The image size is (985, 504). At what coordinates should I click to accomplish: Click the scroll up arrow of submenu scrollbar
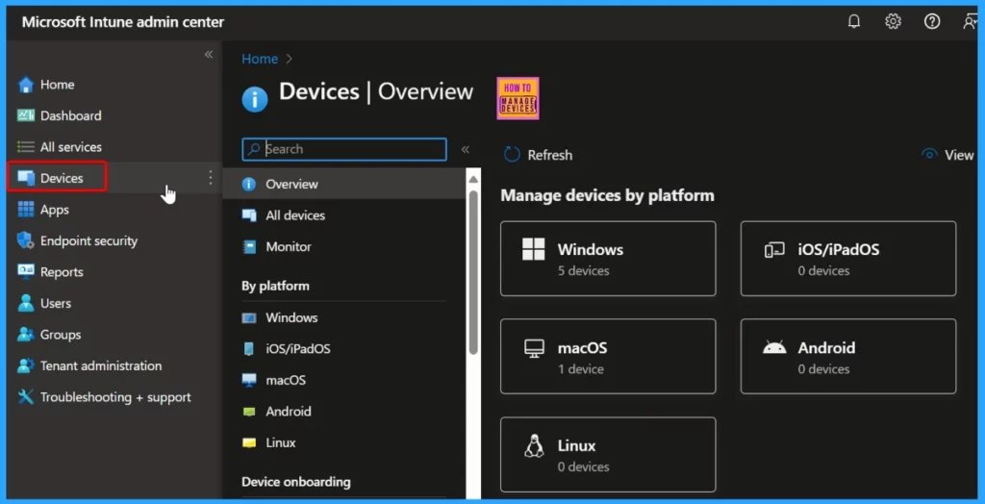(x=473, y=179)
